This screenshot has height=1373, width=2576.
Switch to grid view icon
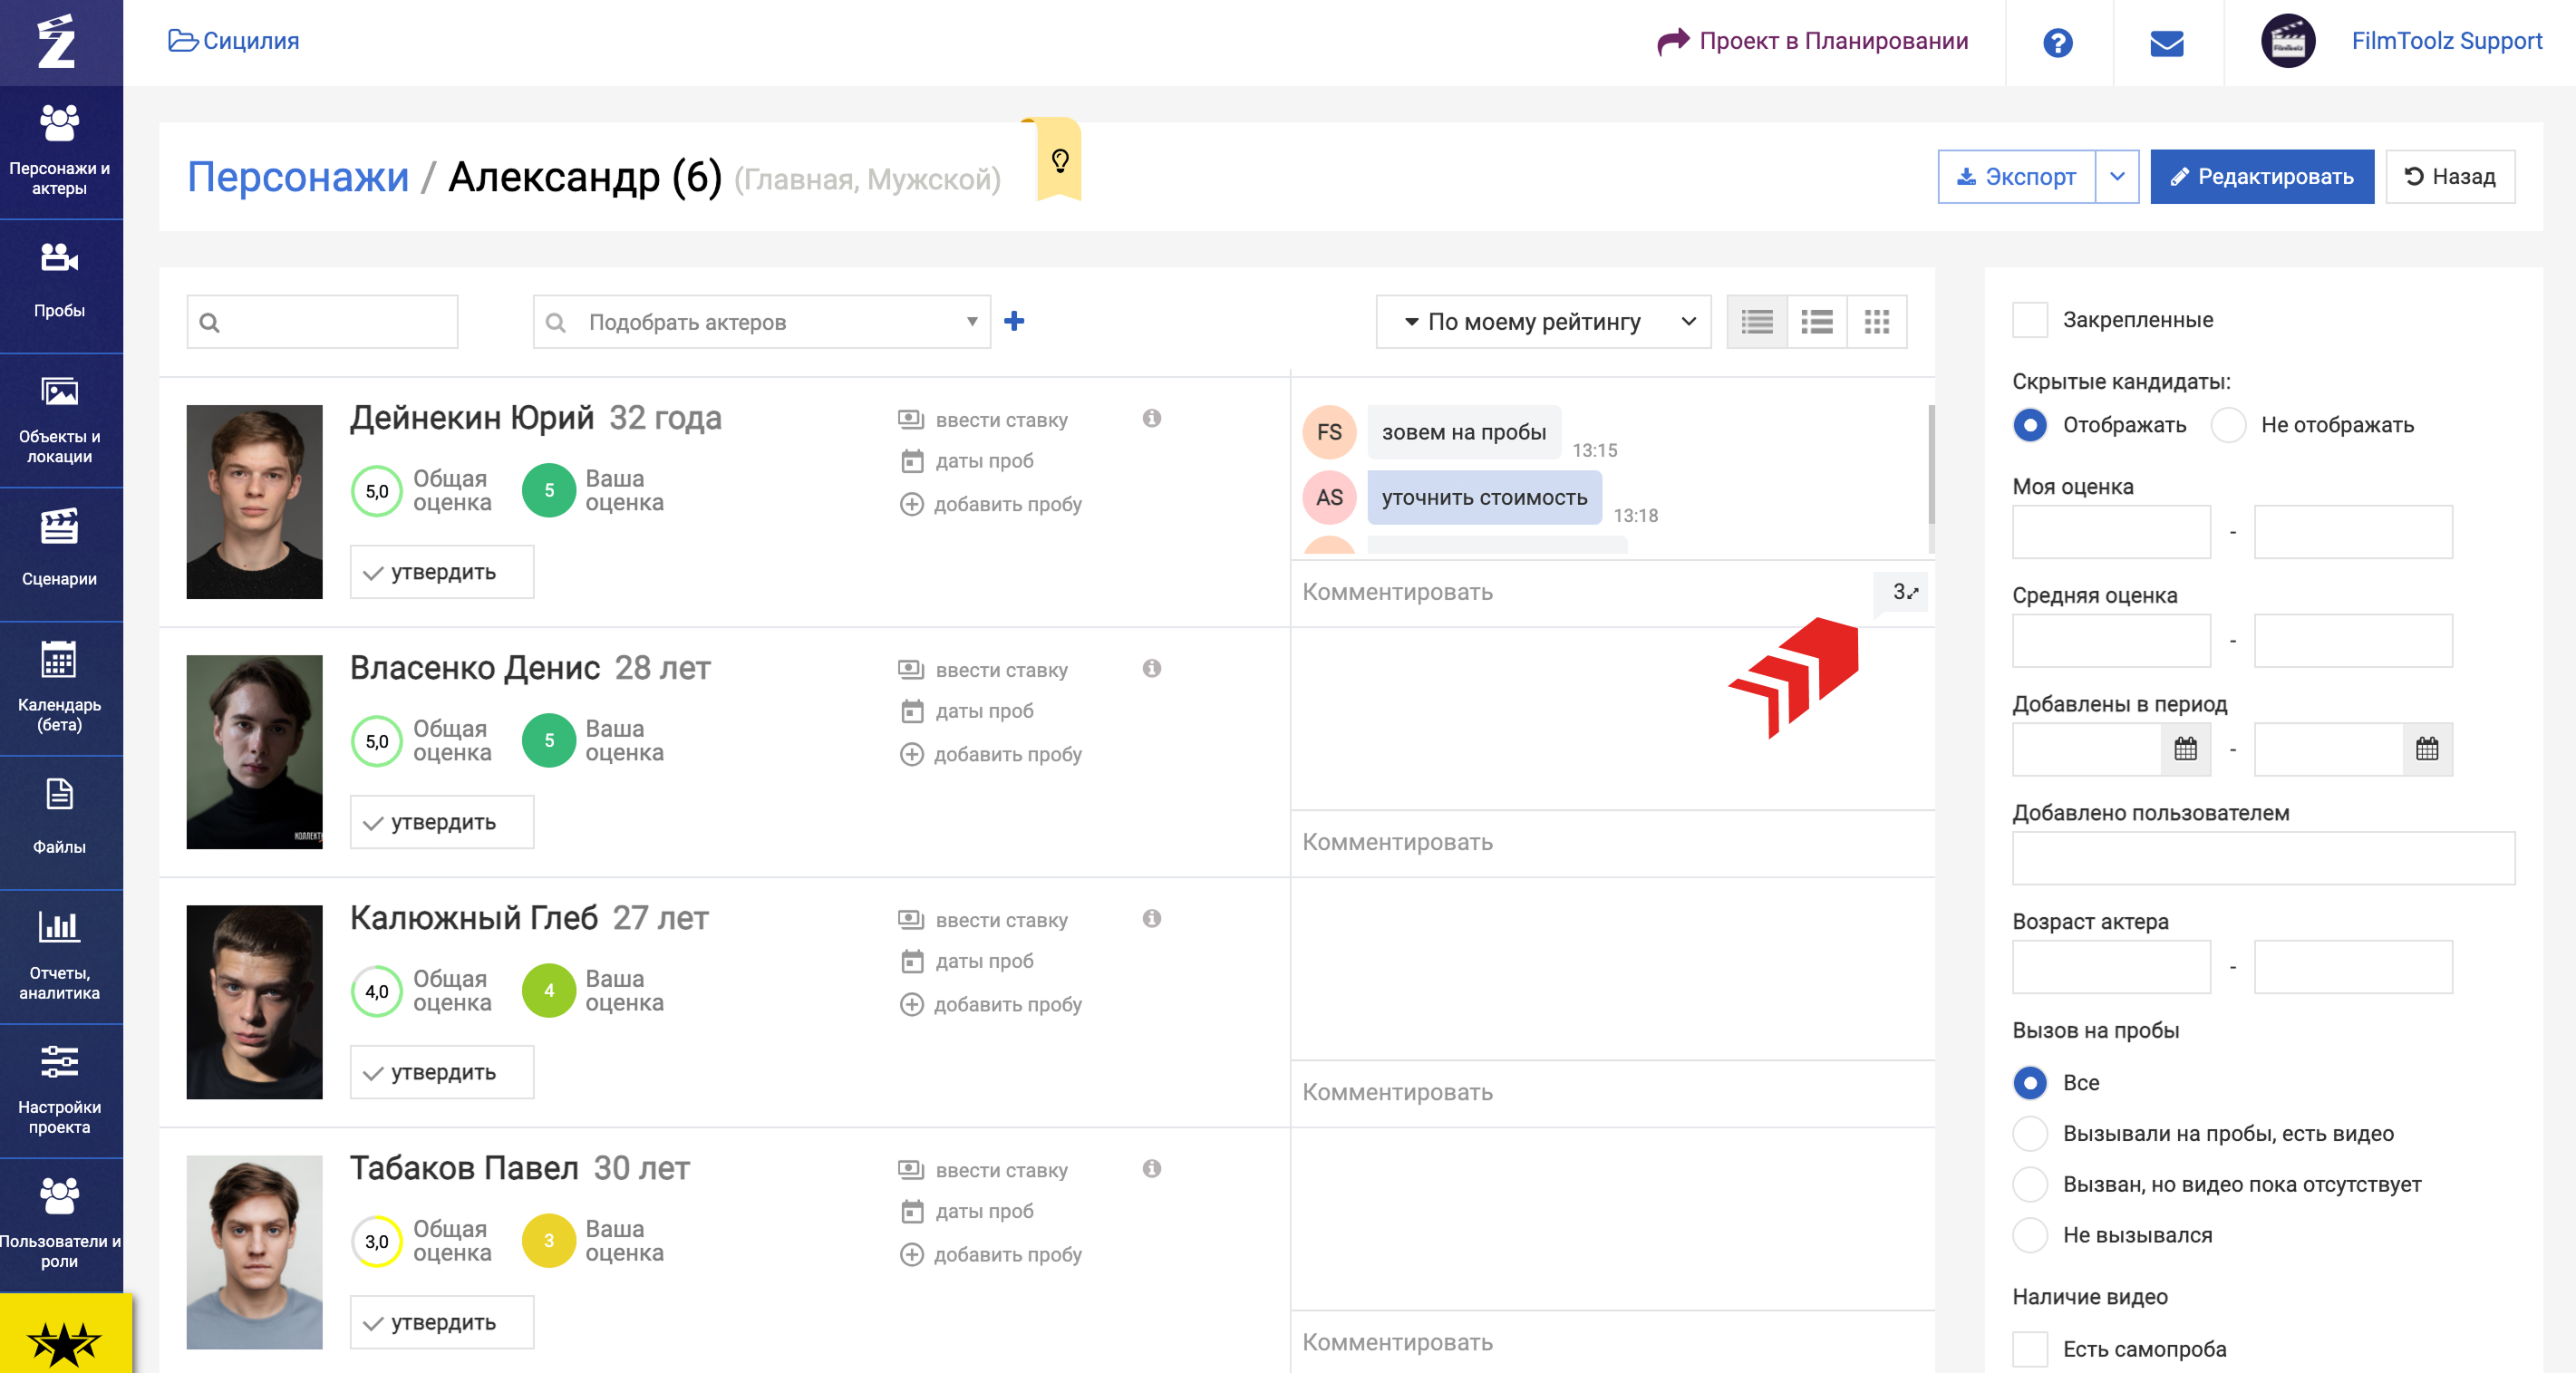(1876, 321)
